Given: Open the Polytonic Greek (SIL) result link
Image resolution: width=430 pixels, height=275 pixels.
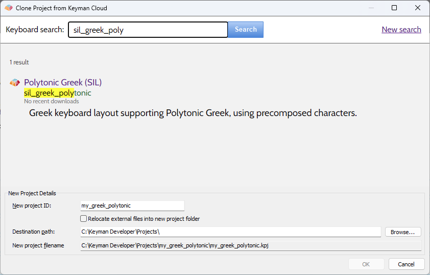Looking at the screenshot, I should (x=63, y=82).
